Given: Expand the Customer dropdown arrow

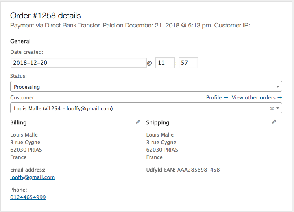Looking at the screenshot, I should pyautogui.click(x=278, y=108).
